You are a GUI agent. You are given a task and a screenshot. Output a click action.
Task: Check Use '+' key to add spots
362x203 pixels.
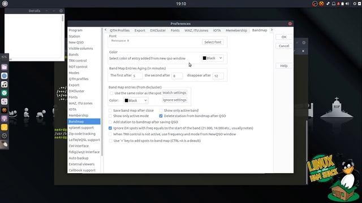tap(111, 140)
